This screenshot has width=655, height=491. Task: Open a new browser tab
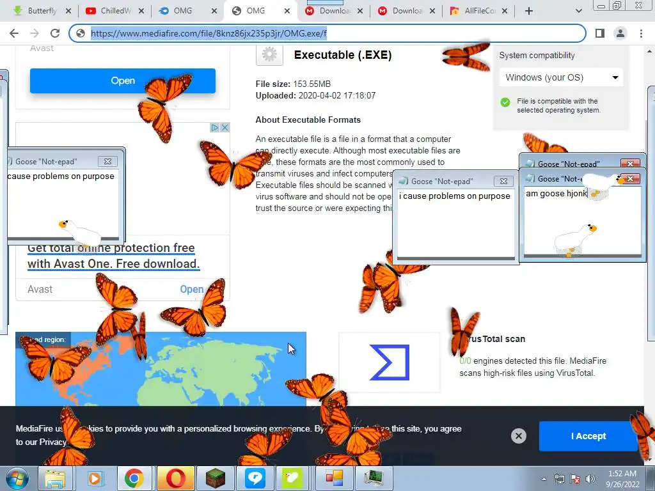coord(529,11)
